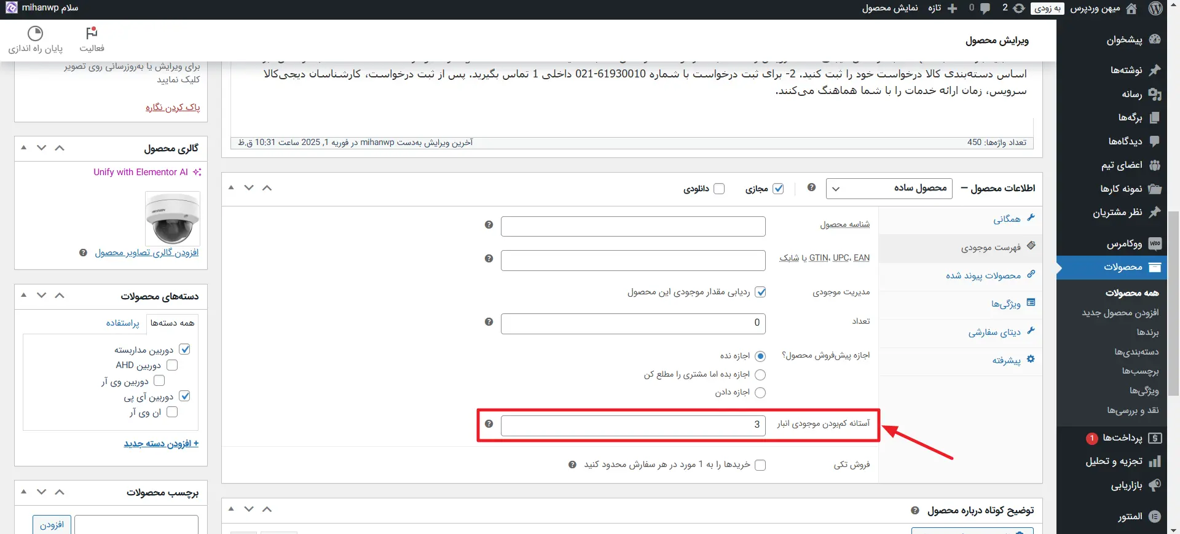Toggle the دانلودی downloadable checkbox
The height and width of the screenshot is (534, 1180).
click(719, 189)
